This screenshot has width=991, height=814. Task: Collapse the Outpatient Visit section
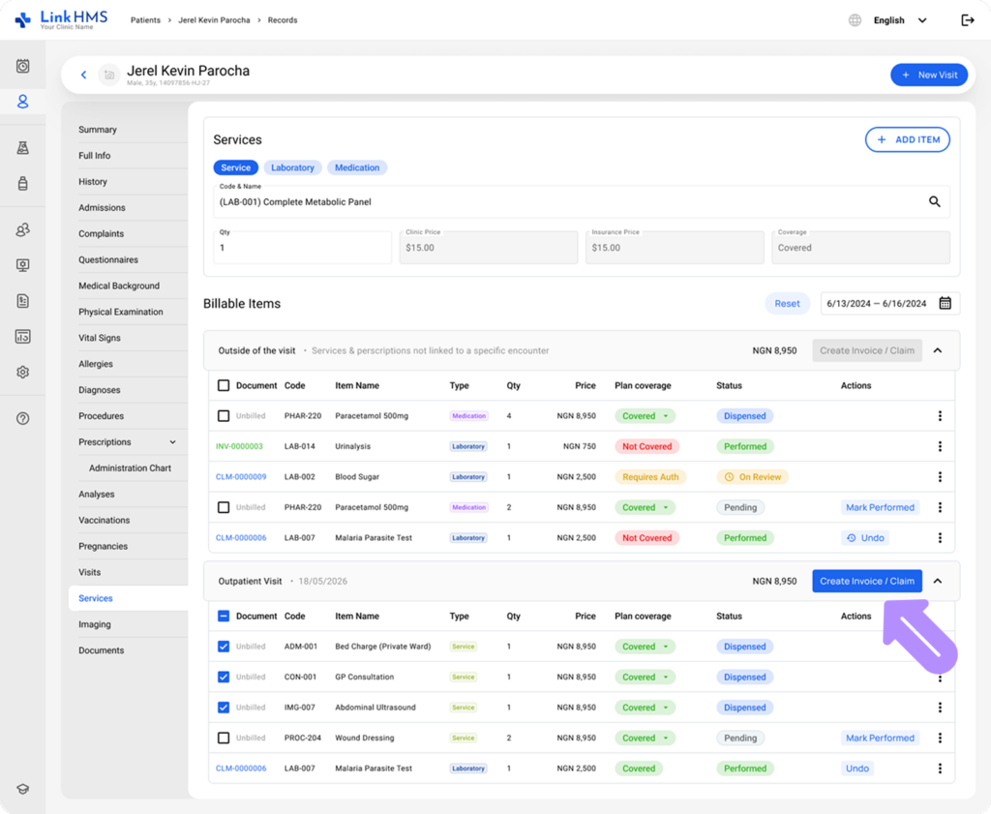pos(938,581)
